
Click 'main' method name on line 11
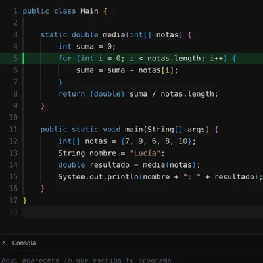coord(134,130)
